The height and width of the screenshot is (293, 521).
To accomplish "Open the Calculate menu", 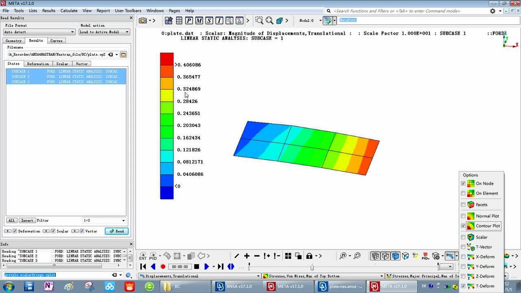I will (x=69, y=11).
